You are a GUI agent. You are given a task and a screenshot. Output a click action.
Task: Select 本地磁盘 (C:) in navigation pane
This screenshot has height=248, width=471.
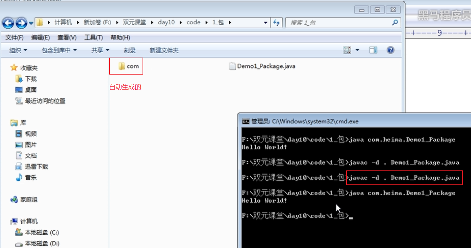point(42,232)
